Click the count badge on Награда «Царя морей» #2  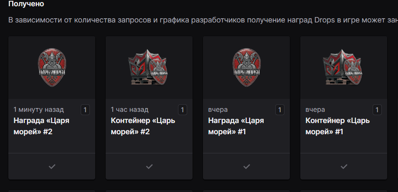point(85,110)
